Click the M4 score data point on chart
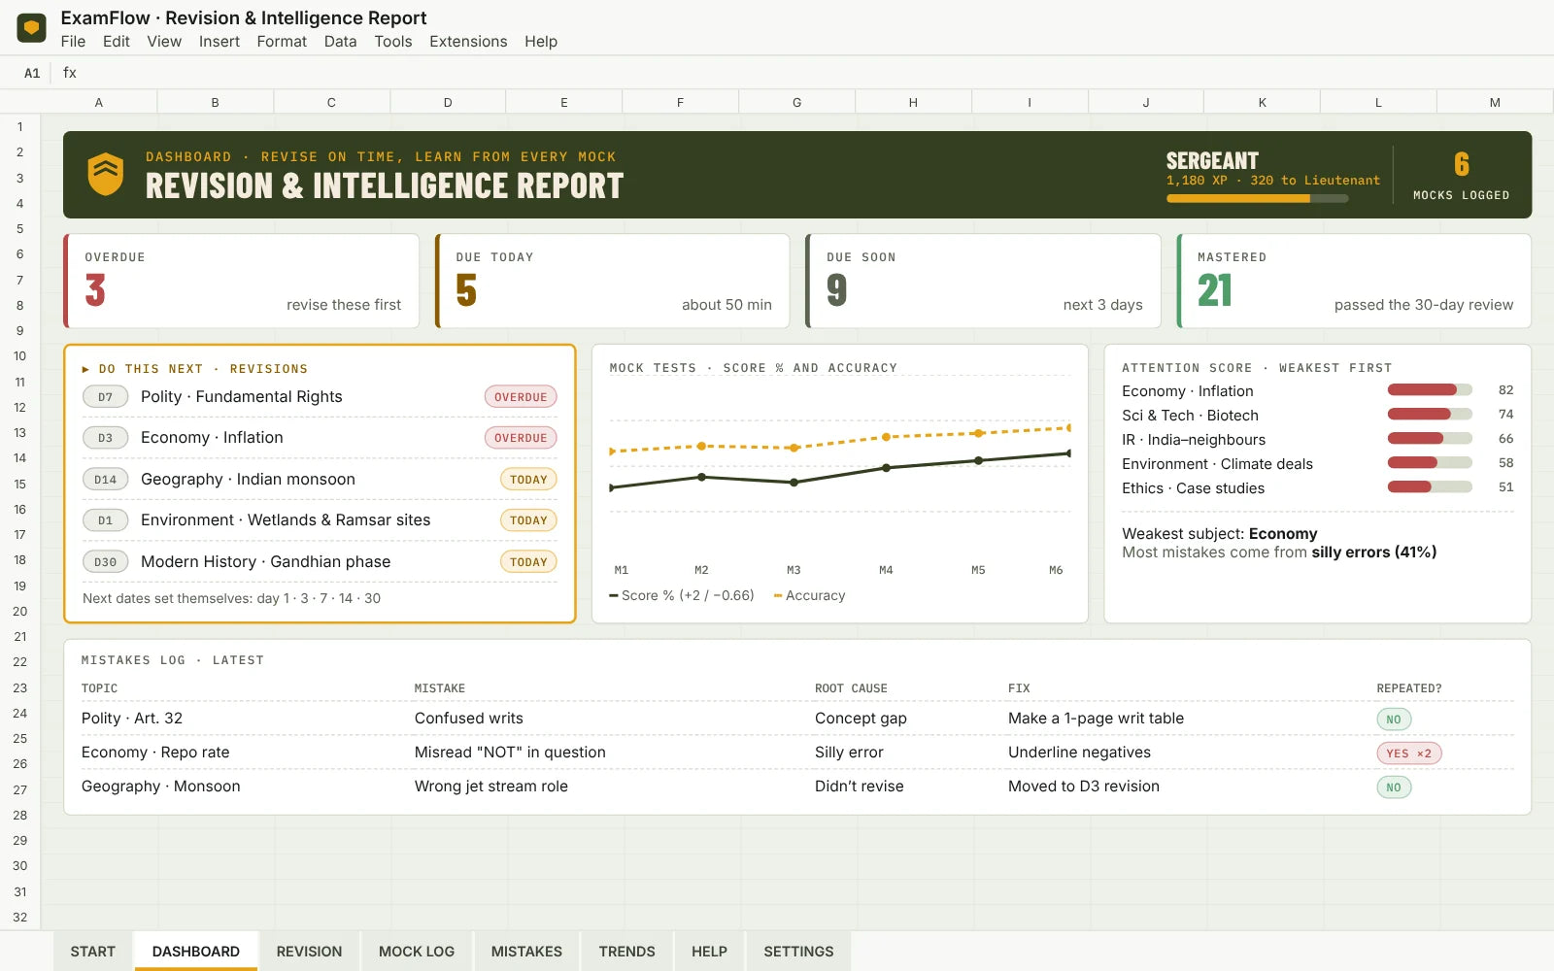The image size is (1554, 971). pyautogui.click(x=886, y=468)
